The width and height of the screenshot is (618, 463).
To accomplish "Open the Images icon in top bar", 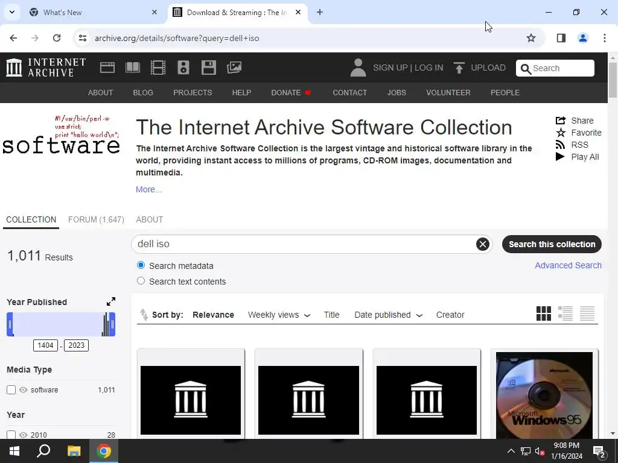I will pyautogui.click(x=234, y=68).
